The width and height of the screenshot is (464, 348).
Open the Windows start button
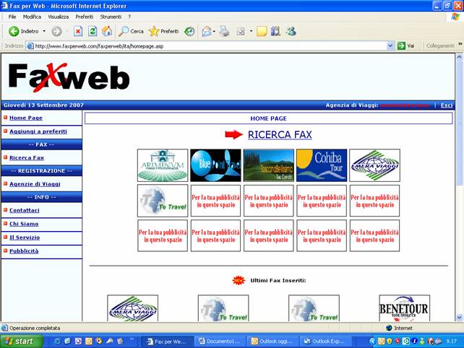[21, 342]
